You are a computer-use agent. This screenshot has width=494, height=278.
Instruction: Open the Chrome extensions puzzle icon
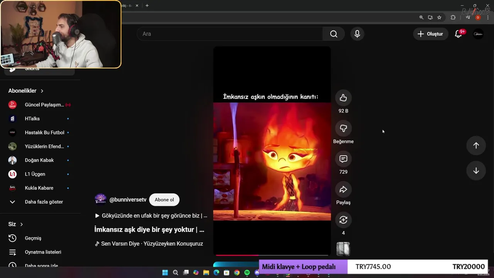[x=453, y=17]
